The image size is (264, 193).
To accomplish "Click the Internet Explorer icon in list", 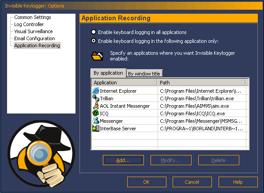I will click(96, 91).
